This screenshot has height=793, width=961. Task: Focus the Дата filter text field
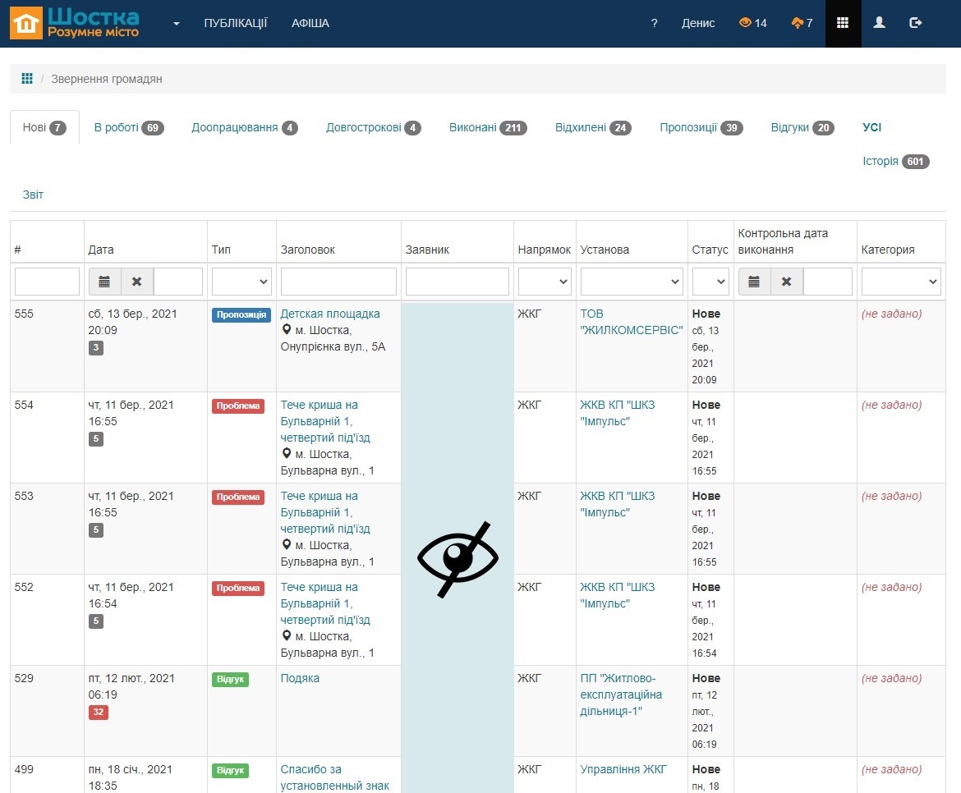tap(177, 282)
